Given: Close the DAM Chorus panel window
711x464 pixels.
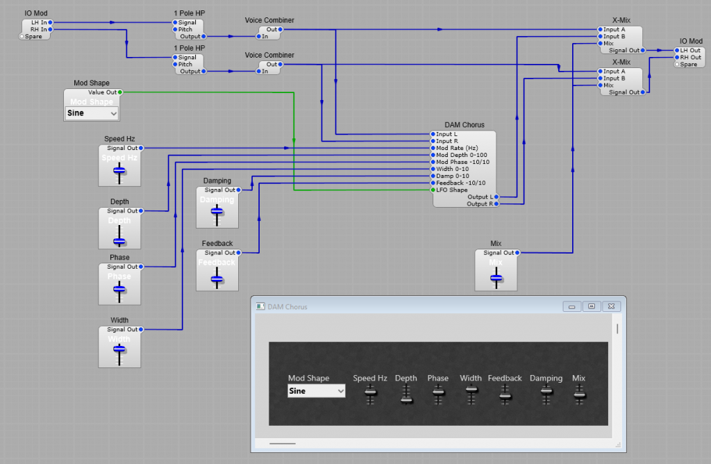Looking at the screenshot, I should click(611, 306).
